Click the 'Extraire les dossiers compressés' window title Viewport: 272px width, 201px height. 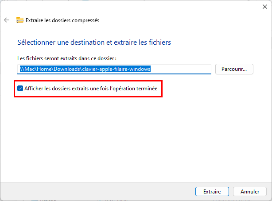62,20
